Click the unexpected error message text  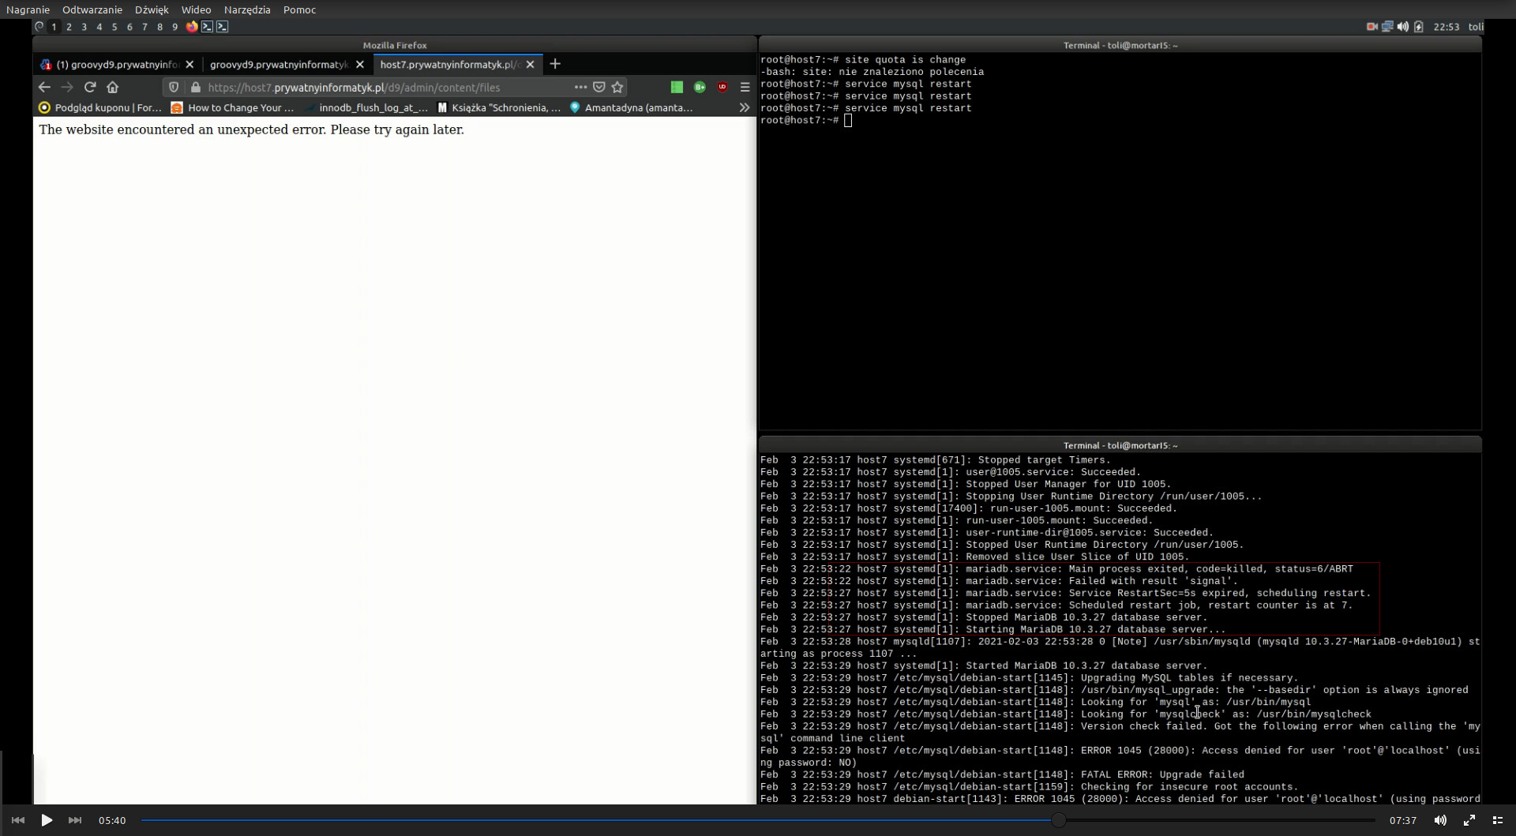[251, 129]
